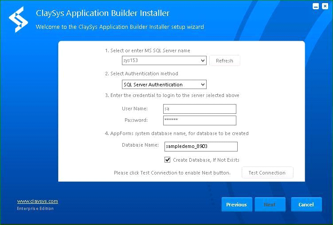Click the 'Database Name:' label
333x225 pixels.
click(140, 145)
